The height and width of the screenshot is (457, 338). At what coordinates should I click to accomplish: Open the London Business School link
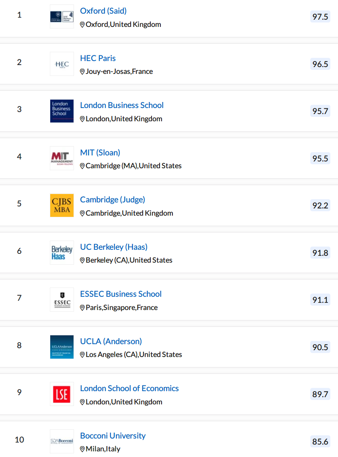[x=122, y=105]
